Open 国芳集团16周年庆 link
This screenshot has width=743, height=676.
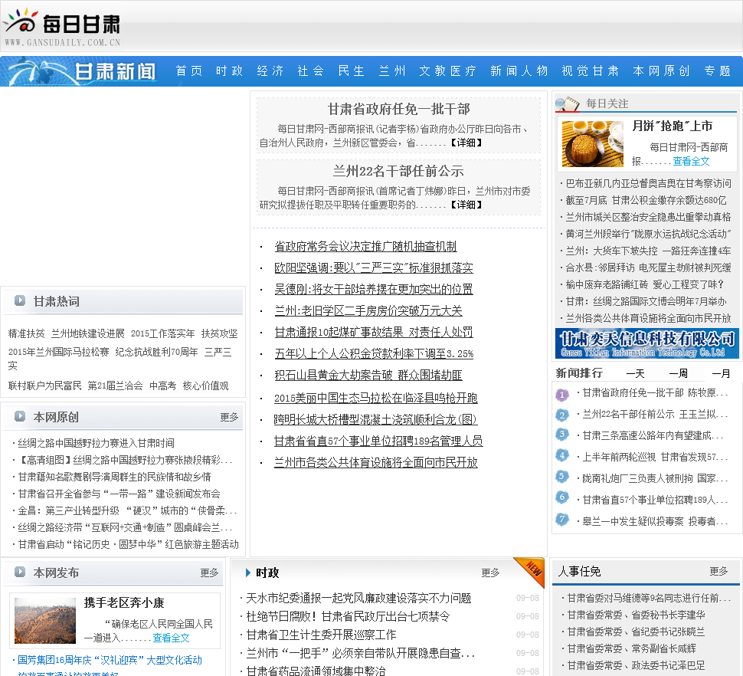pyautogui.click(x=110, y=661)
